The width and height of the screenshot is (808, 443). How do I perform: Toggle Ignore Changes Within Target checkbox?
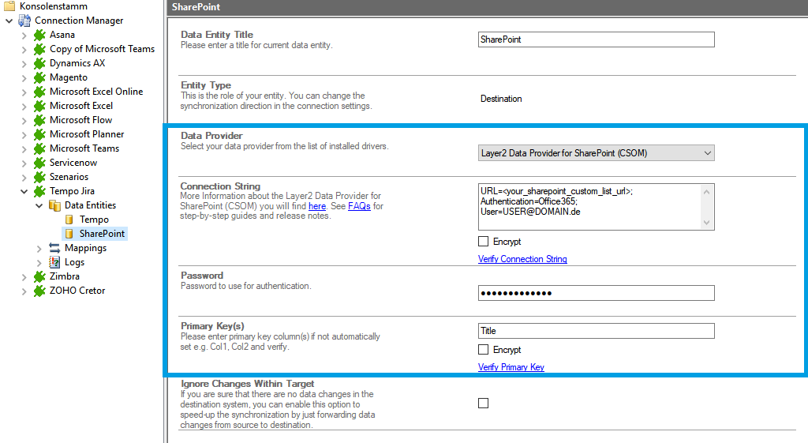click(484, 404)
